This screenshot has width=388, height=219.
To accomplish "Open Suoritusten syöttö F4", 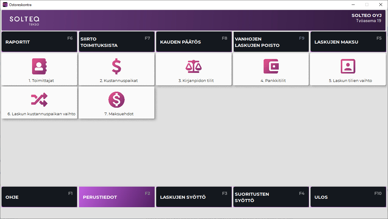I will 271,197.
